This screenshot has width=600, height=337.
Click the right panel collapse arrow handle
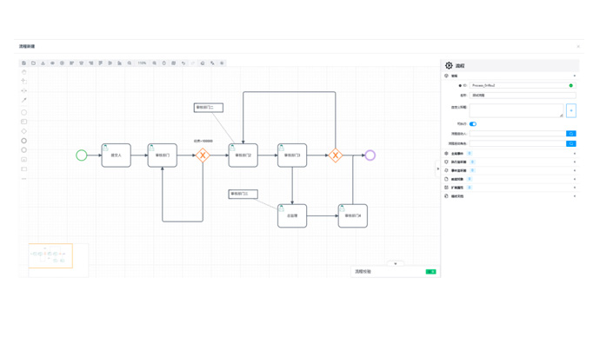pos(438,168)
